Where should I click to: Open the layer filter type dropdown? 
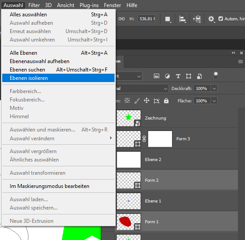(x=129, y=76)
